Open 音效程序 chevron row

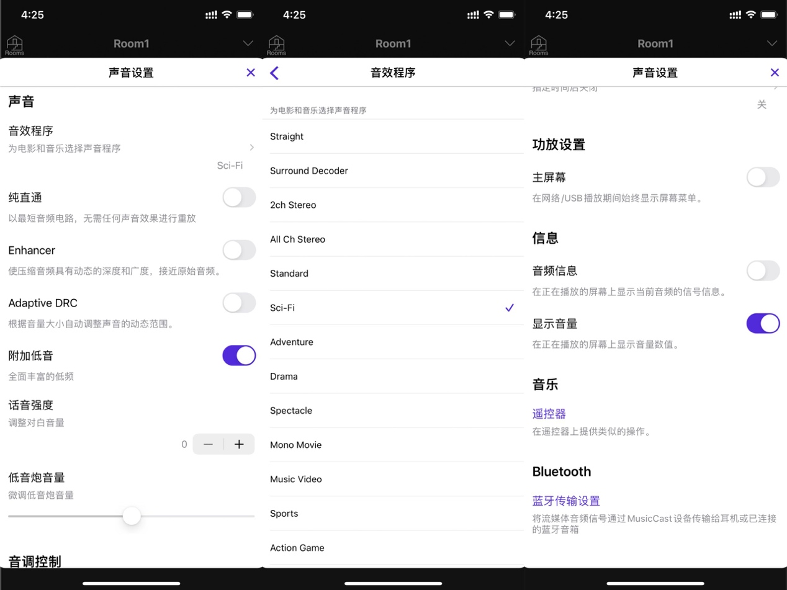(131, 148)
